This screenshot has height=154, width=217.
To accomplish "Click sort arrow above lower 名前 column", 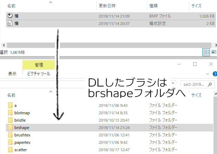I will point(51,92).
